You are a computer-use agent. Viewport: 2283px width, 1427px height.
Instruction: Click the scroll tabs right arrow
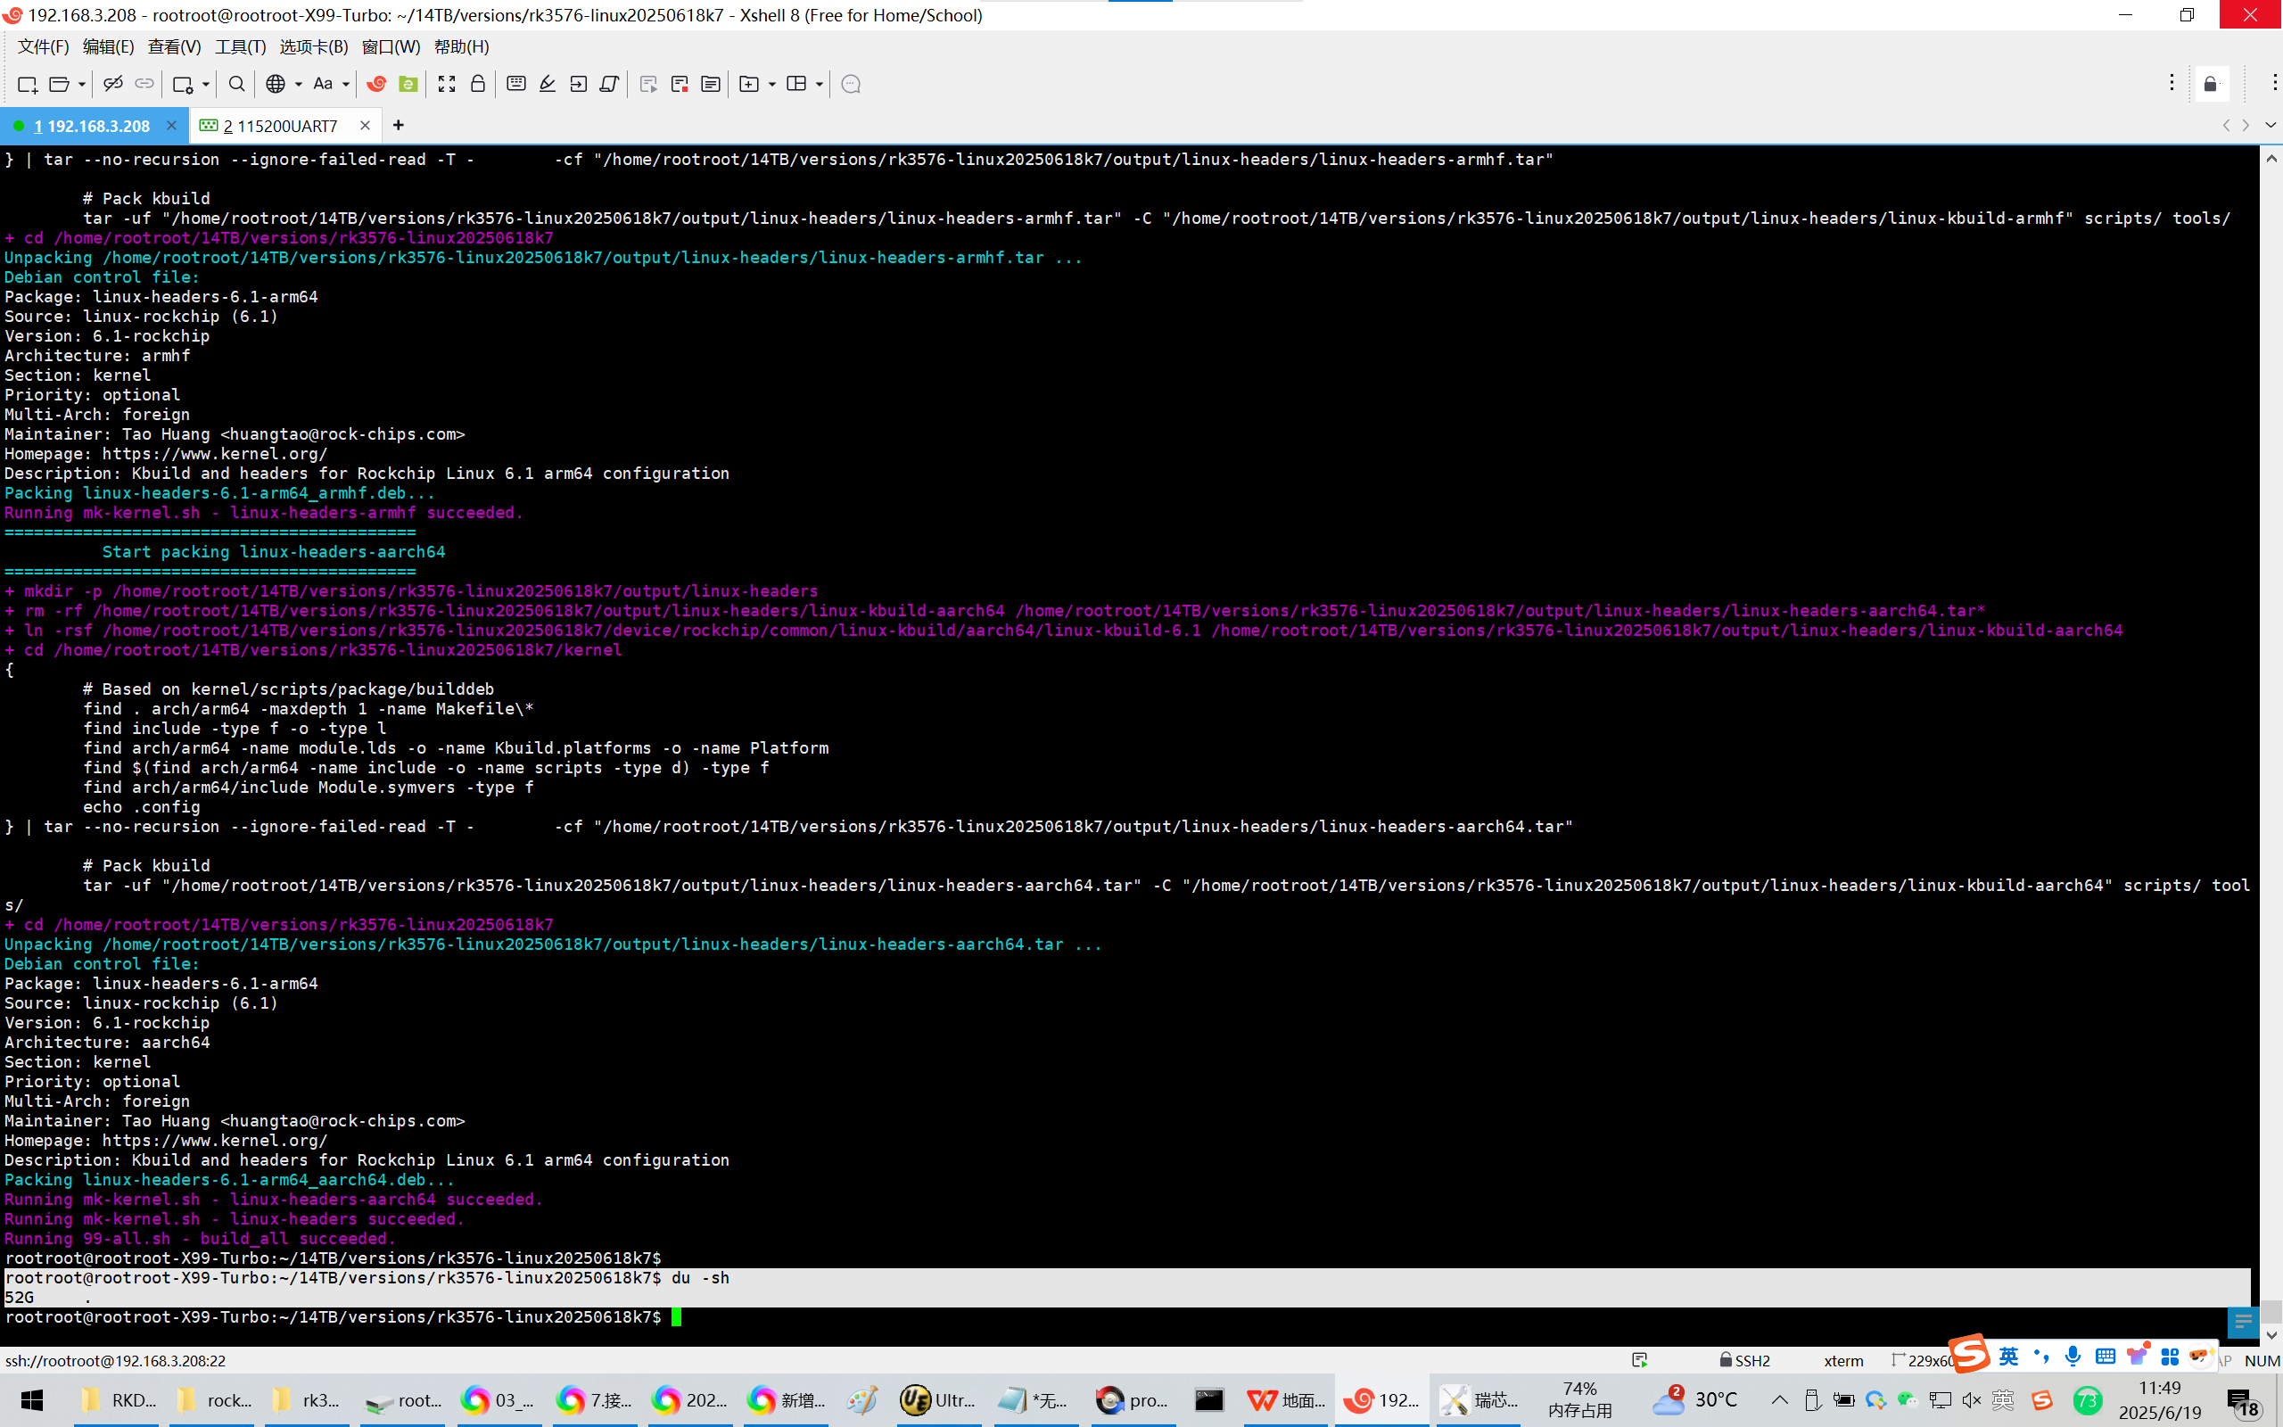pos(2246,126)
